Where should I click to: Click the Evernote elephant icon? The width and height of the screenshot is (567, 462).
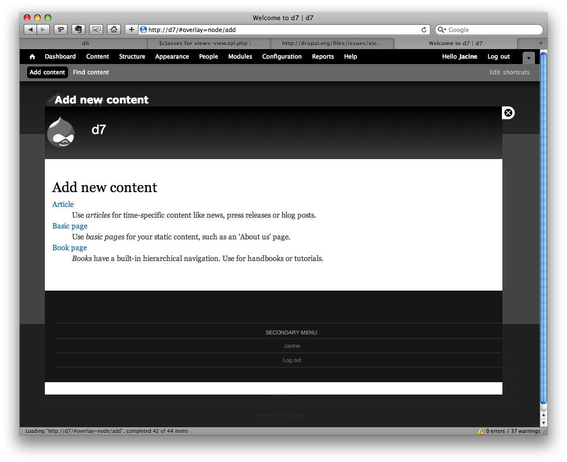[78, 30]
